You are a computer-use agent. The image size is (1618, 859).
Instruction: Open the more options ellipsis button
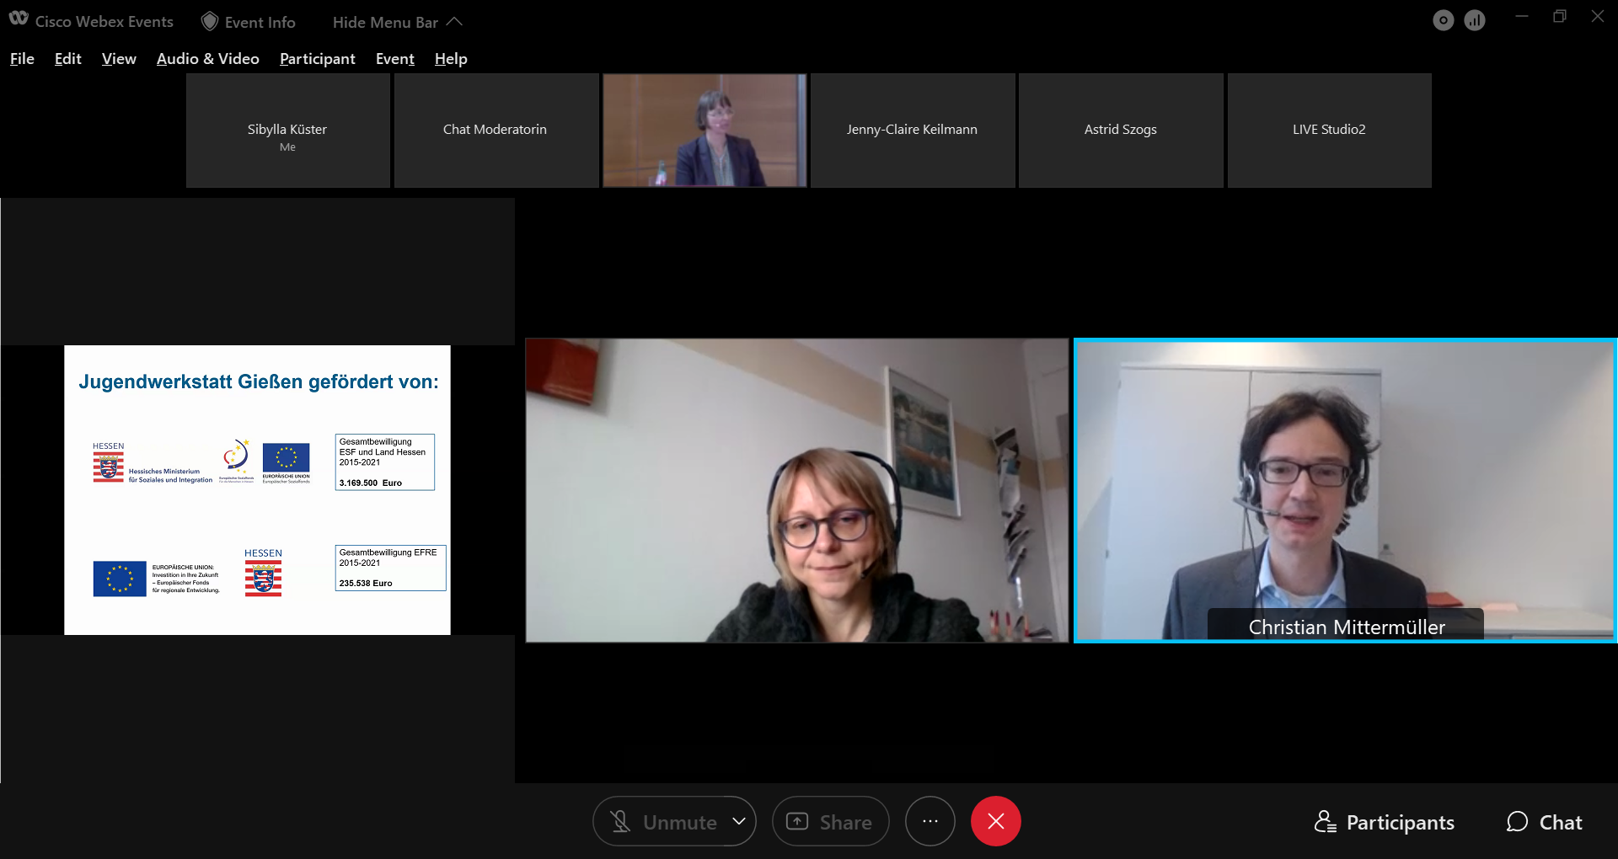click(x=930, y=821)
